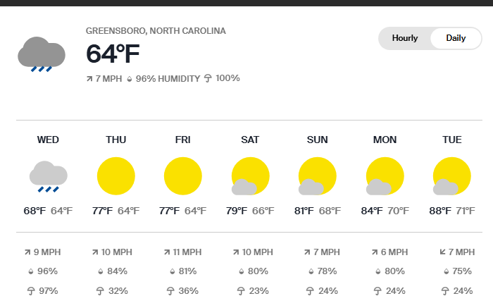Click the Greensboro, North Carolina location label
Viewport: 493px width, 308px height.
tap(156, 31)
